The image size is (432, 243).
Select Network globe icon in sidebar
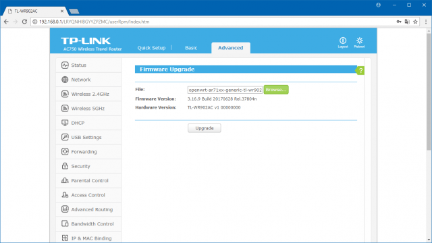pyautogui.click(x=65, y=80)
